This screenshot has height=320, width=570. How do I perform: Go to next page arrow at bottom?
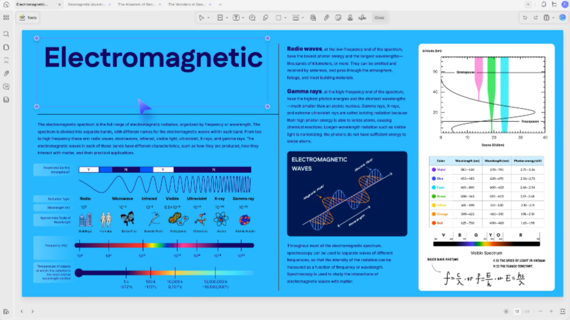[x=32, y=312]
